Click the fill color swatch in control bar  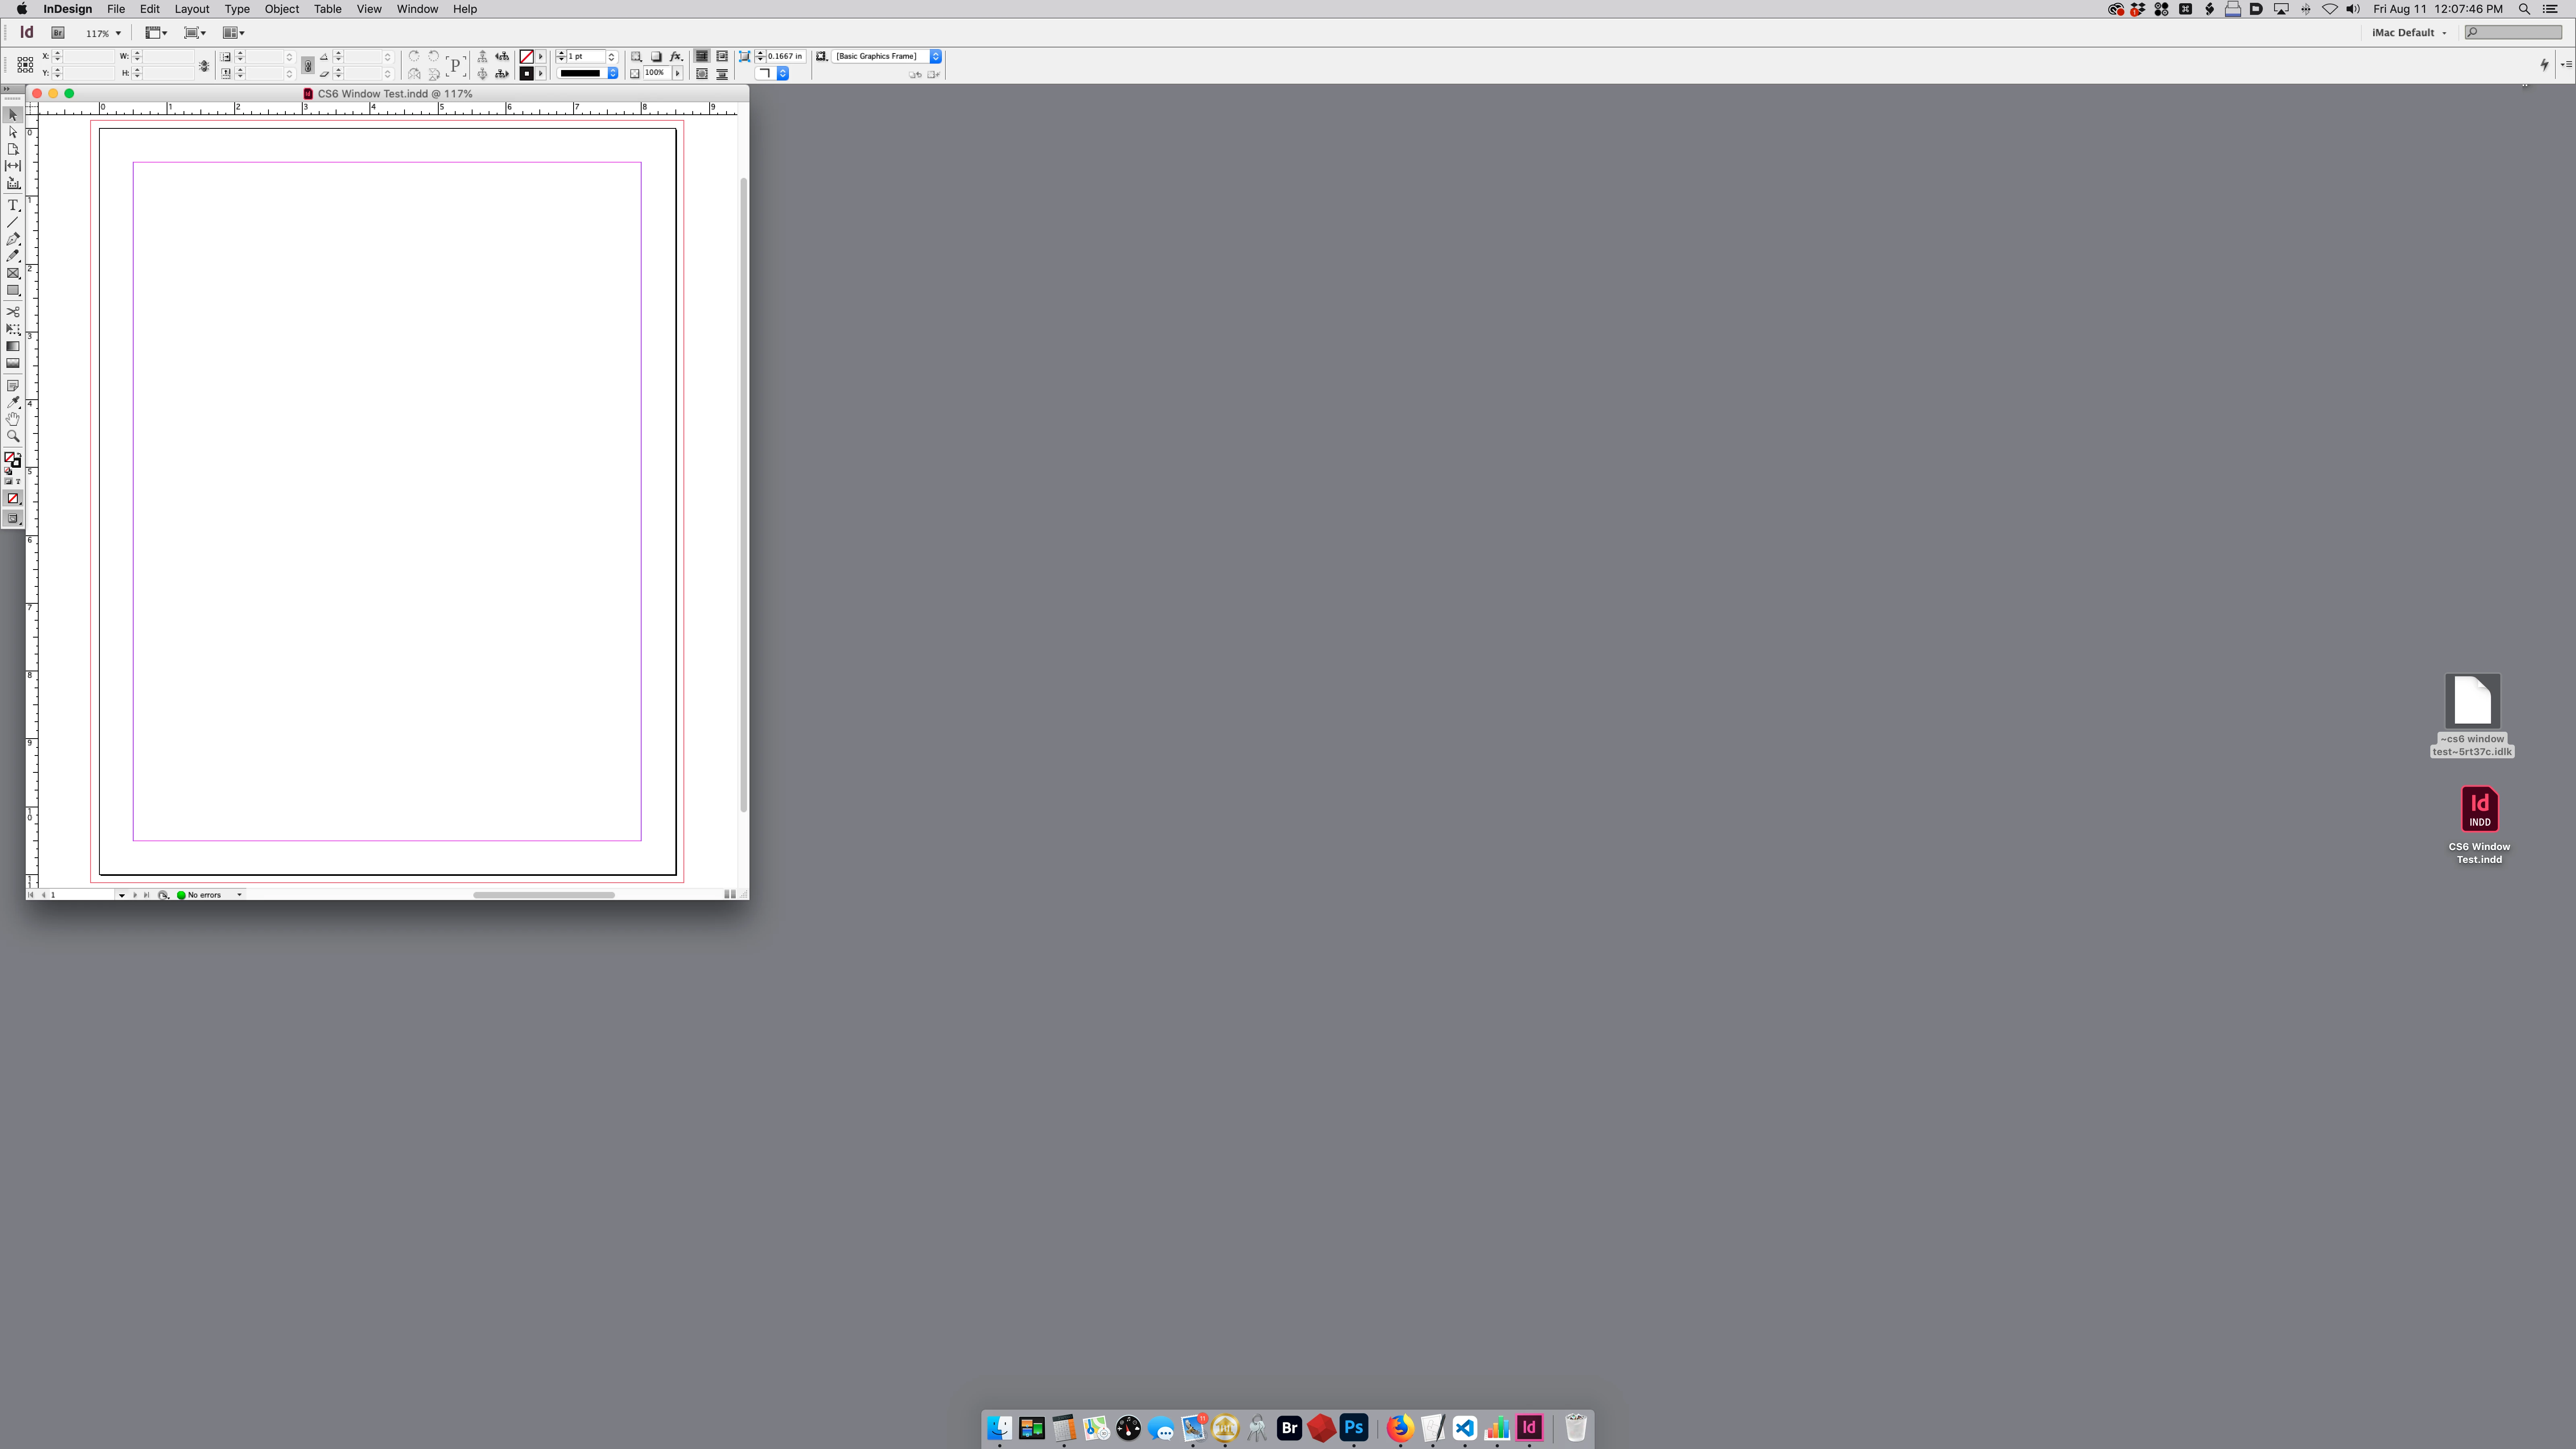[x=526, y=57]
